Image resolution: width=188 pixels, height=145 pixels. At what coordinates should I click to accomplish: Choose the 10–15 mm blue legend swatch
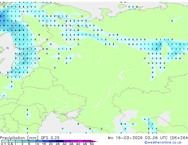pyautogui.click(x=39, y=141)
